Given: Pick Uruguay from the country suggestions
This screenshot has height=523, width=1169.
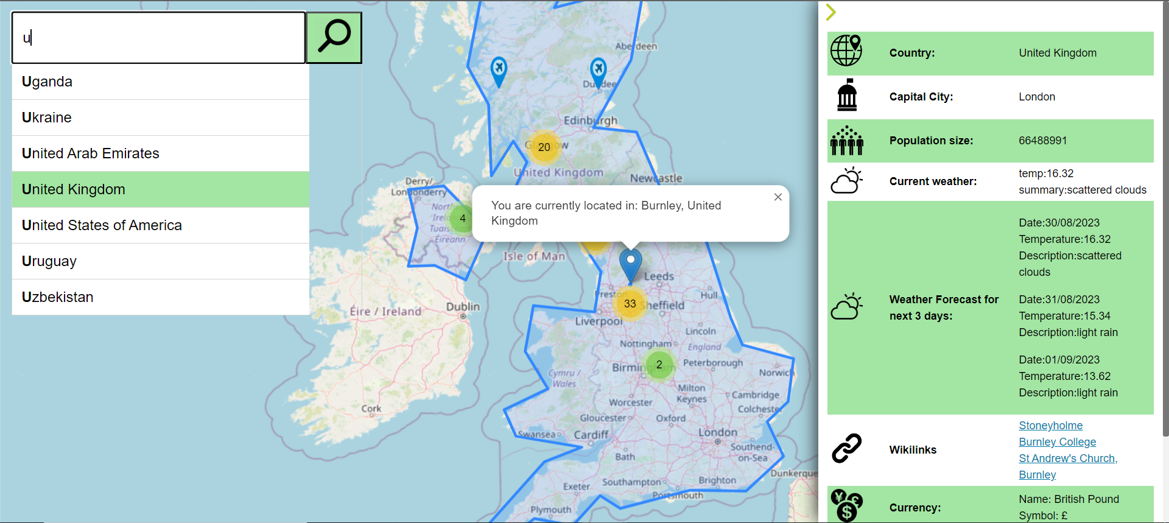Looking at the screenshot, I should click(x=160, y=261).
